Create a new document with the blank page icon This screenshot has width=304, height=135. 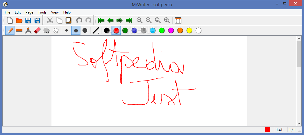coord(10,20)
